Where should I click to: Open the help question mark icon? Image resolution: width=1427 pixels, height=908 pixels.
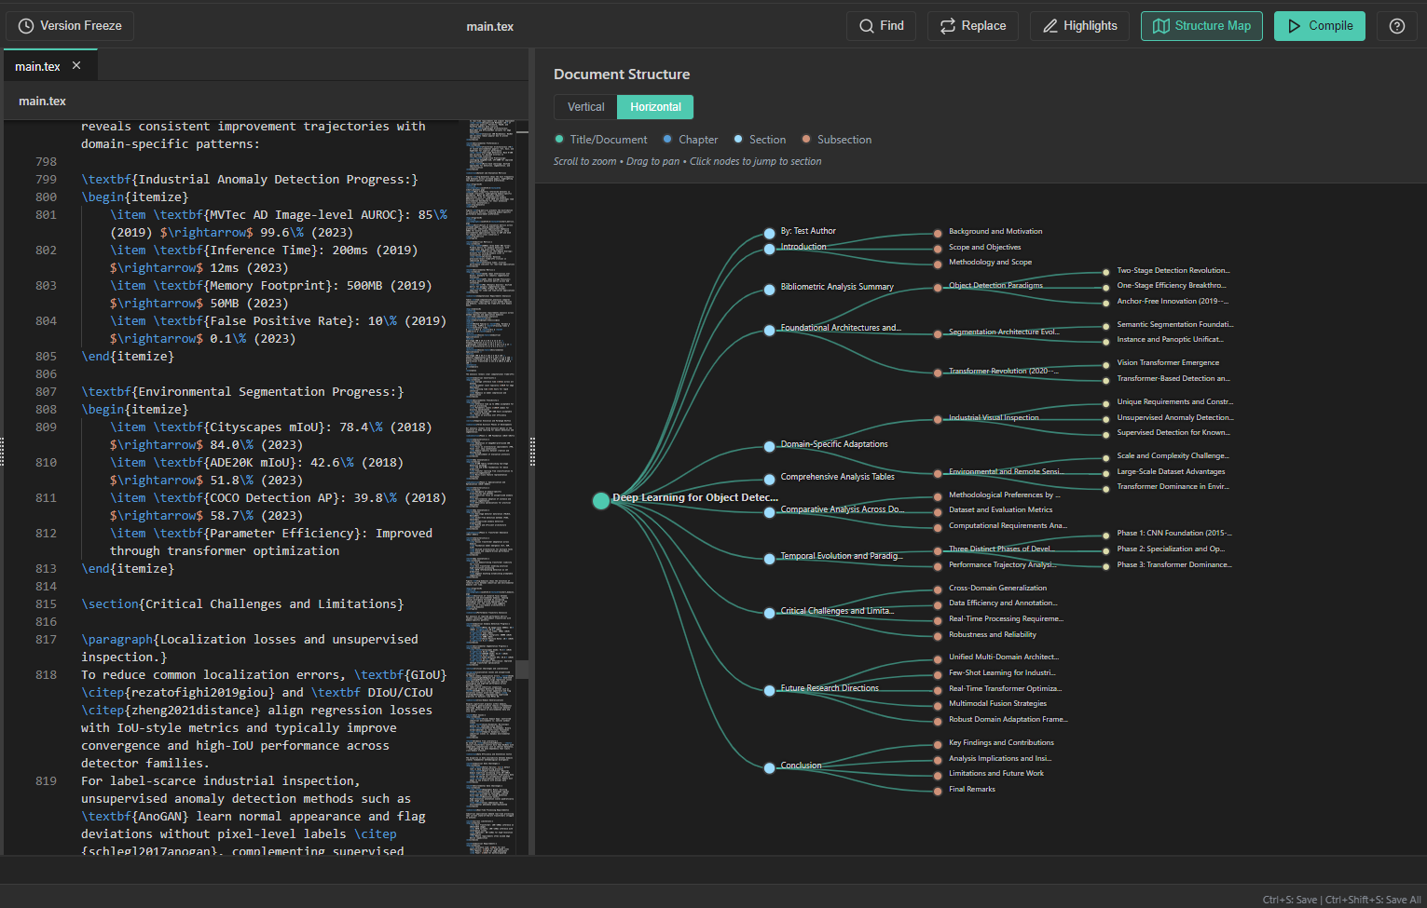(x=1396, y=25)
